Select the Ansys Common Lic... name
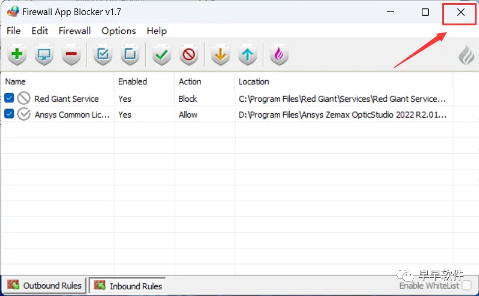 point(72,115)
